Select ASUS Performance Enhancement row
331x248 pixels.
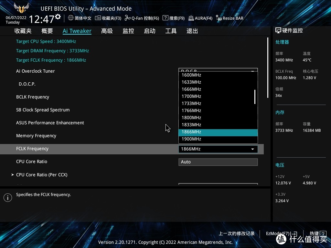tap(50, 123)
